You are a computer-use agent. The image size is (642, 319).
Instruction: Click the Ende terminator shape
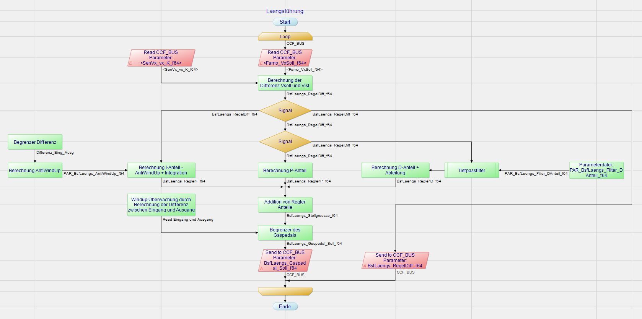285,306
